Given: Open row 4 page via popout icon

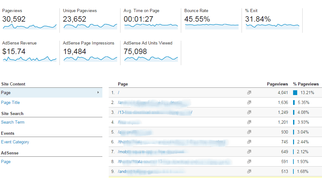Looking at the screenshot, I should pyautogui.click(x=249, y=122).
